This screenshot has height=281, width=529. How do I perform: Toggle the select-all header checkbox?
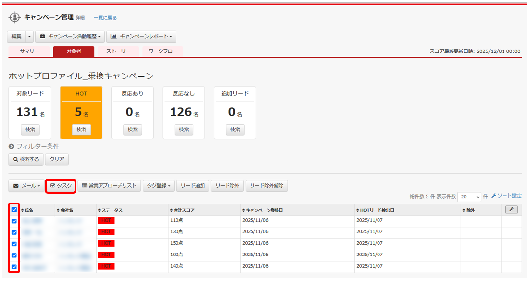(x=14, y=210)
